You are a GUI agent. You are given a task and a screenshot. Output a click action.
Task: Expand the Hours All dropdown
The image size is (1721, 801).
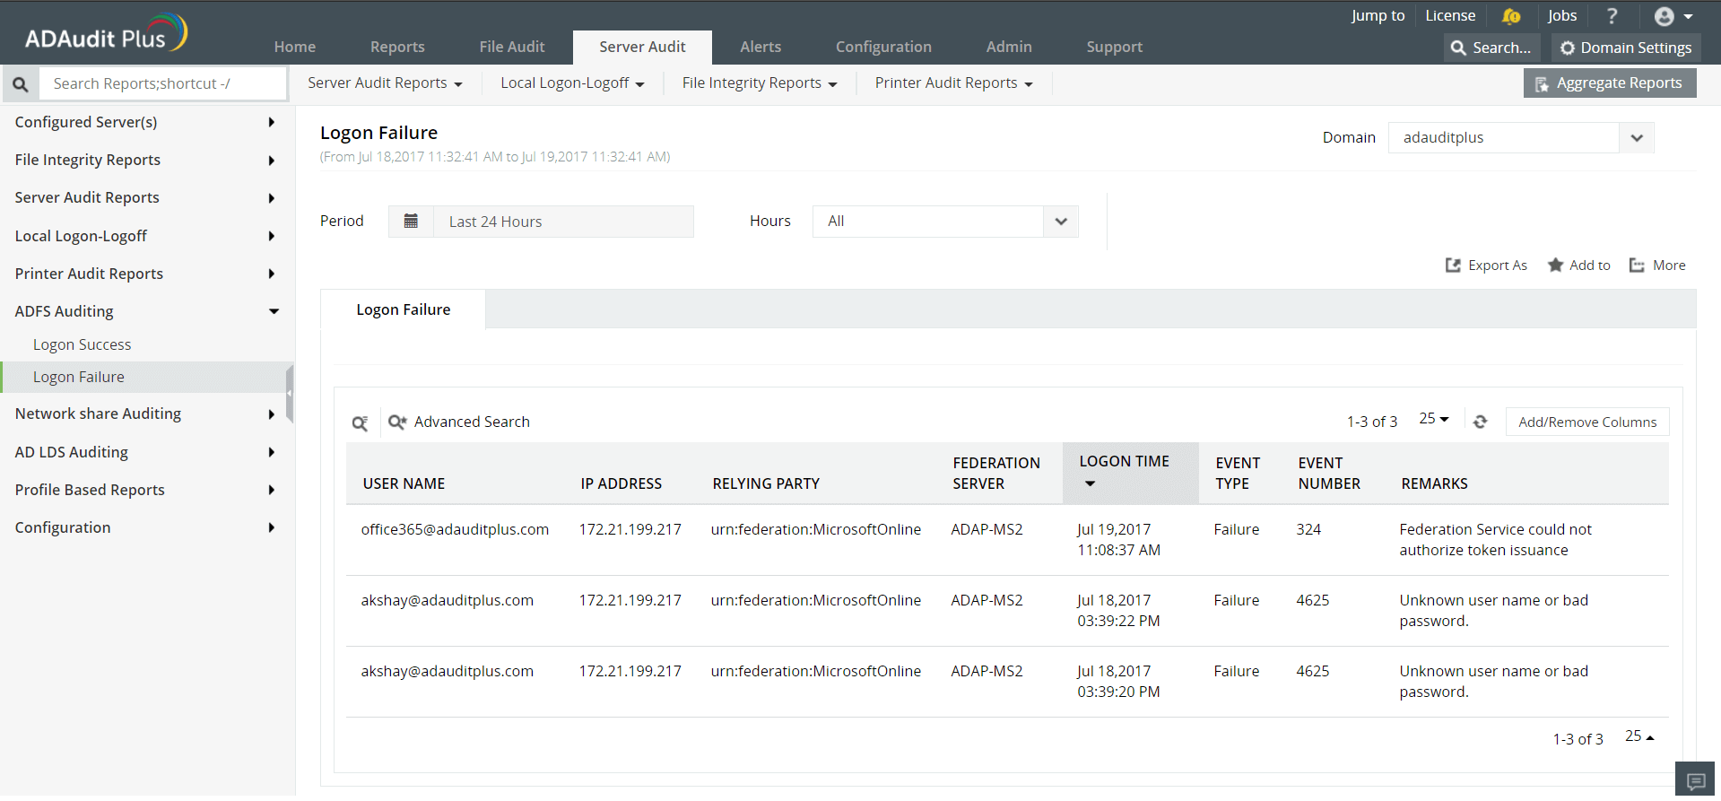pyautogui.click(x=945, y=222)
